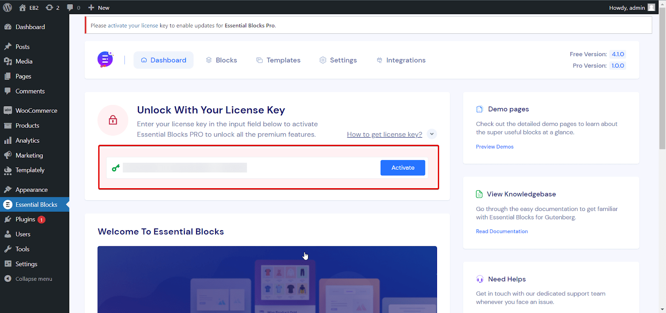Click the Unlock With Your License Key heading
This screenshot has height=313, width=666.
[x=211, y=110]
